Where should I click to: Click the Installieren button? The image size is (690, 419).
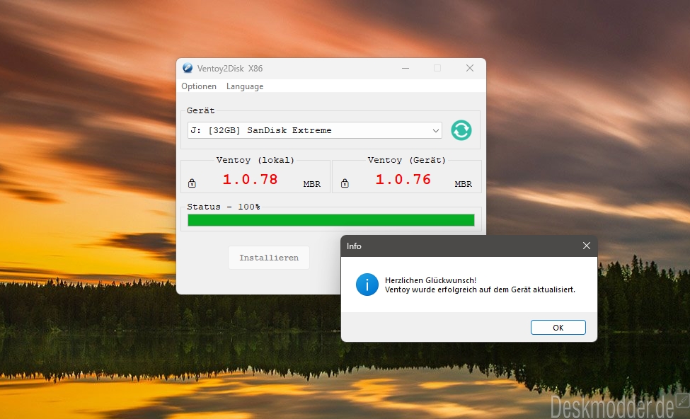coord(269,258)
